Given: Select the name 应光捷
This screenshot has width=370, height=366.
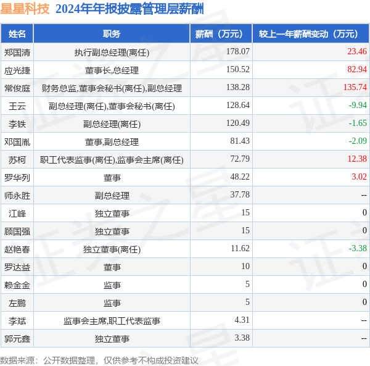Looking at the screenshot, I should pyautogui.click(x=17, y=70).
